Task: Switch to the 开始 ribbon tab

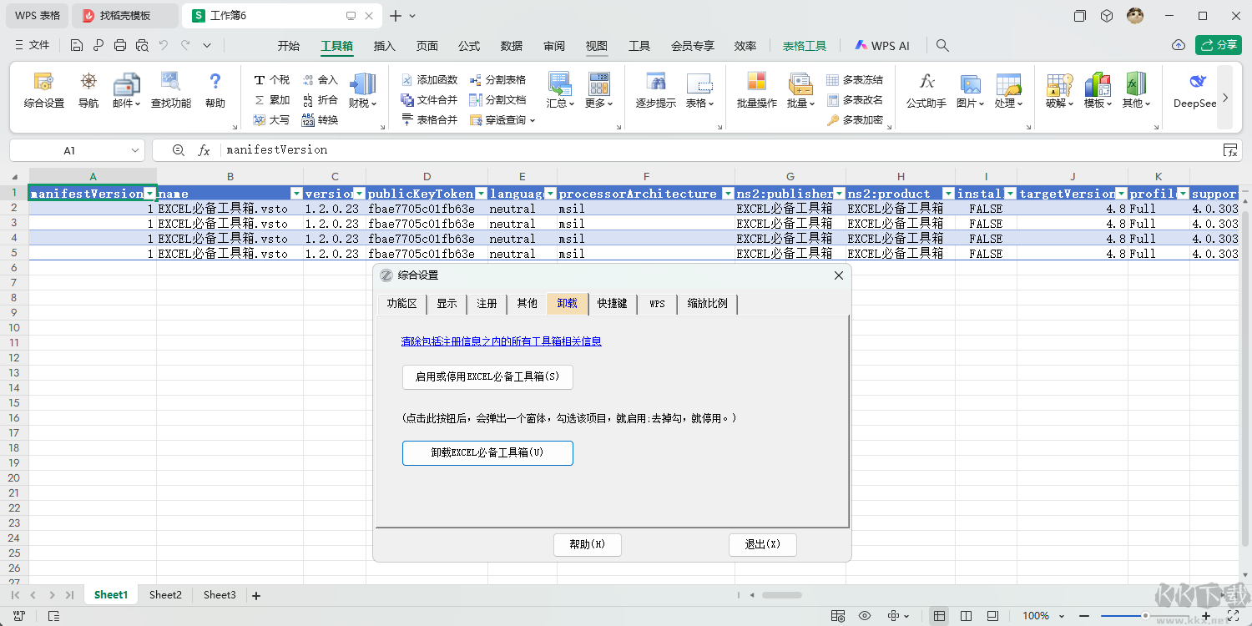Action: point(289,46)
